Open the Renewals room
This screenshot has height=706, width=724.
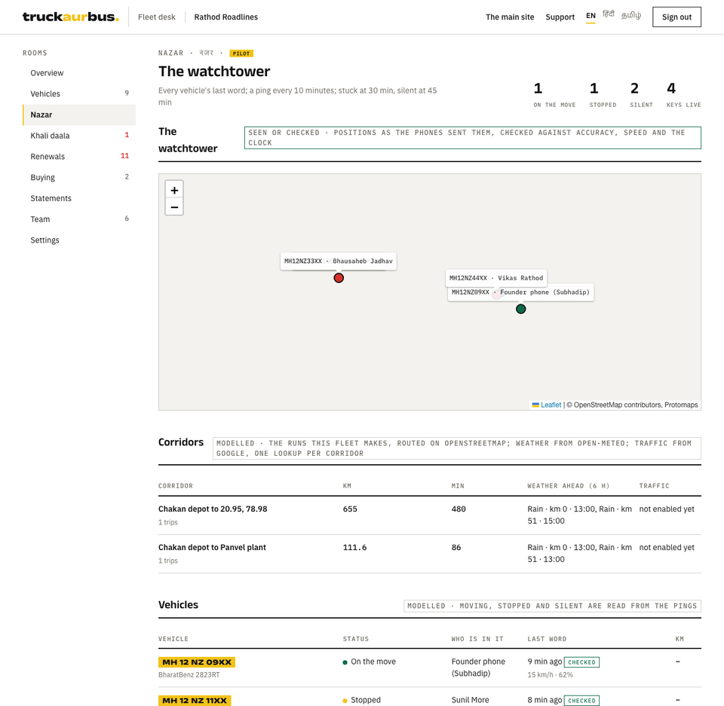(x=79, y=157)
